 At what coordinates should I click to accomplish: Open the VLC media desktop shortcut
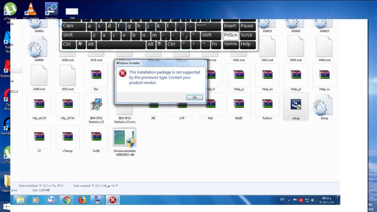31,11
